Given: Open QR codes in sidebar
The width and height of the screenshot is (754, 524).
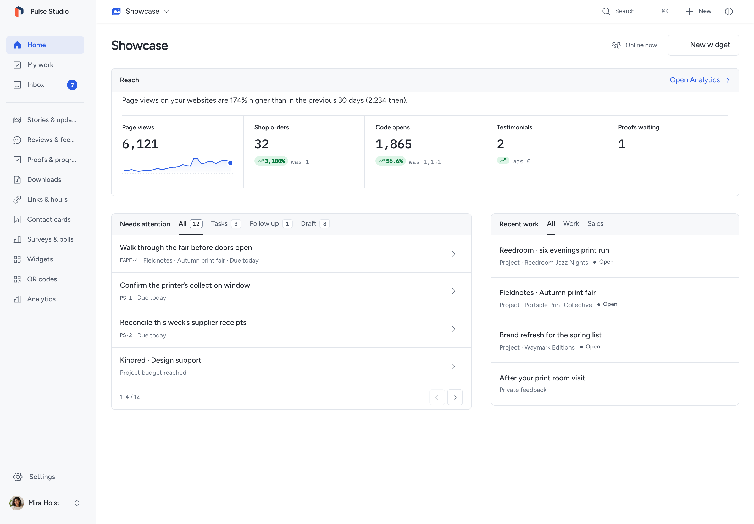Looking at the screenshot, I should click(x=45, y=279).
